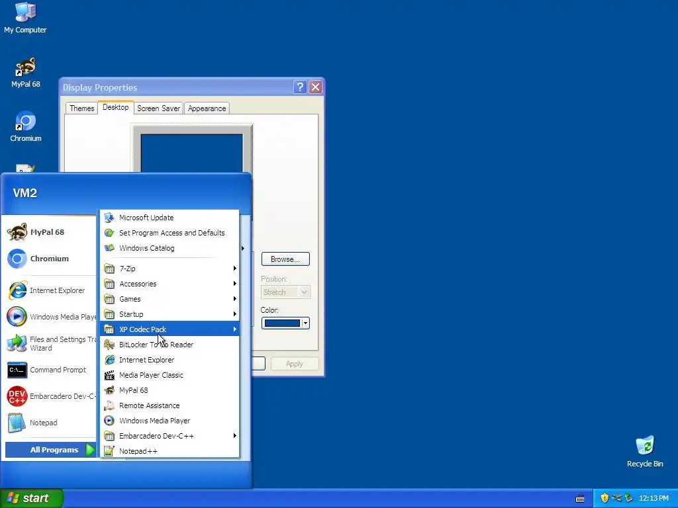Open the Color dropdown arrow
Viewport: 678px width, 508px height.
306,323
